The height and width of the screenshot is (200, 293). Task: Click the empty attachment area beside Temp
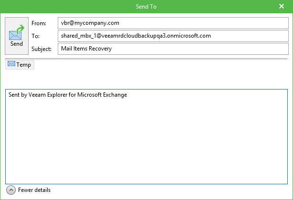click(x=161, y=74)
